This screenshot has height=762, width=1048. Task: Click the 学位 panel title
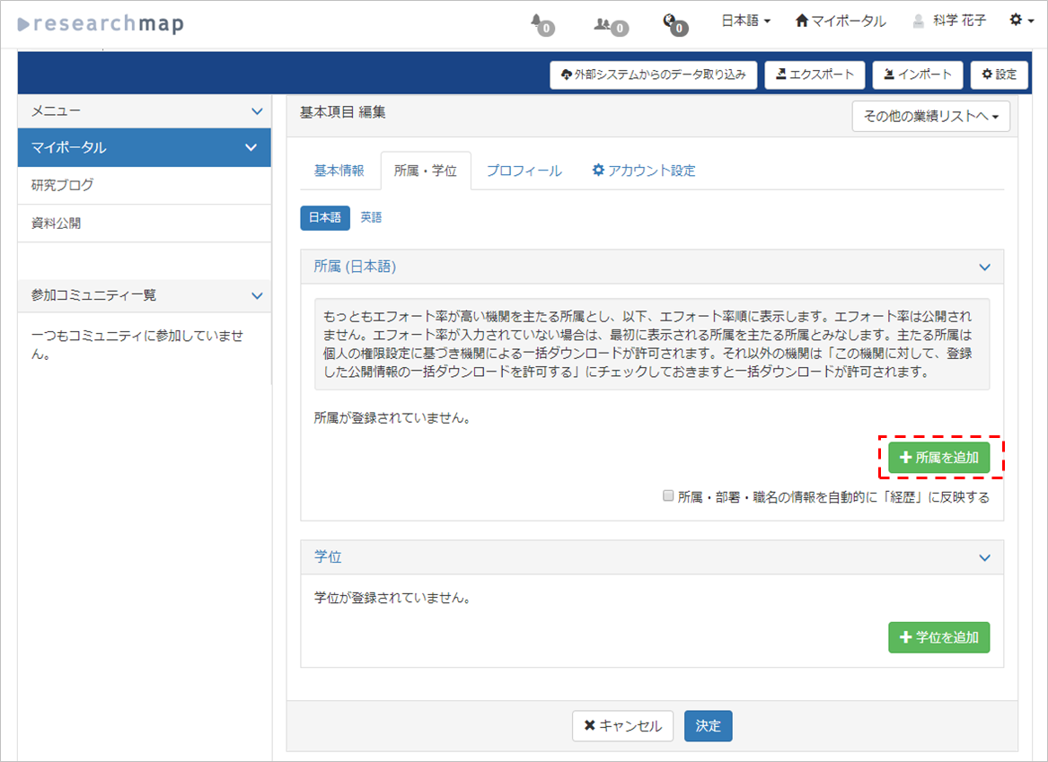[328, 557]
